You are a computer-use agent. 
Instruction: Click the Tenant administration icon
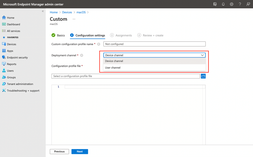(x=4, y=84)
